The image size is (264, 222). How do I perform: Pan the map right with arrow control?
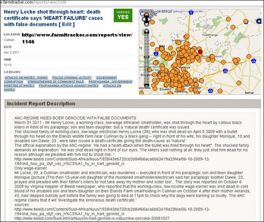[150, 20]
